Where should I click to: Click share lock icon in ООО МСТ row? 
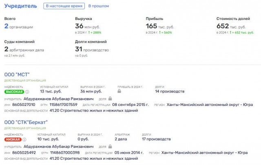pyautogui.click(x=110, y=99)
